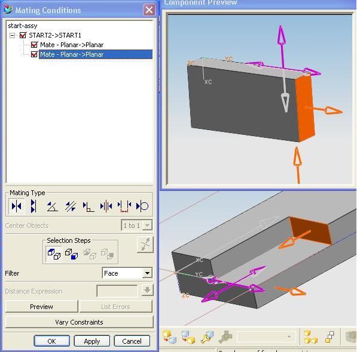
Task: Open the Filter Face dropdown
Action: pos(147,273)
